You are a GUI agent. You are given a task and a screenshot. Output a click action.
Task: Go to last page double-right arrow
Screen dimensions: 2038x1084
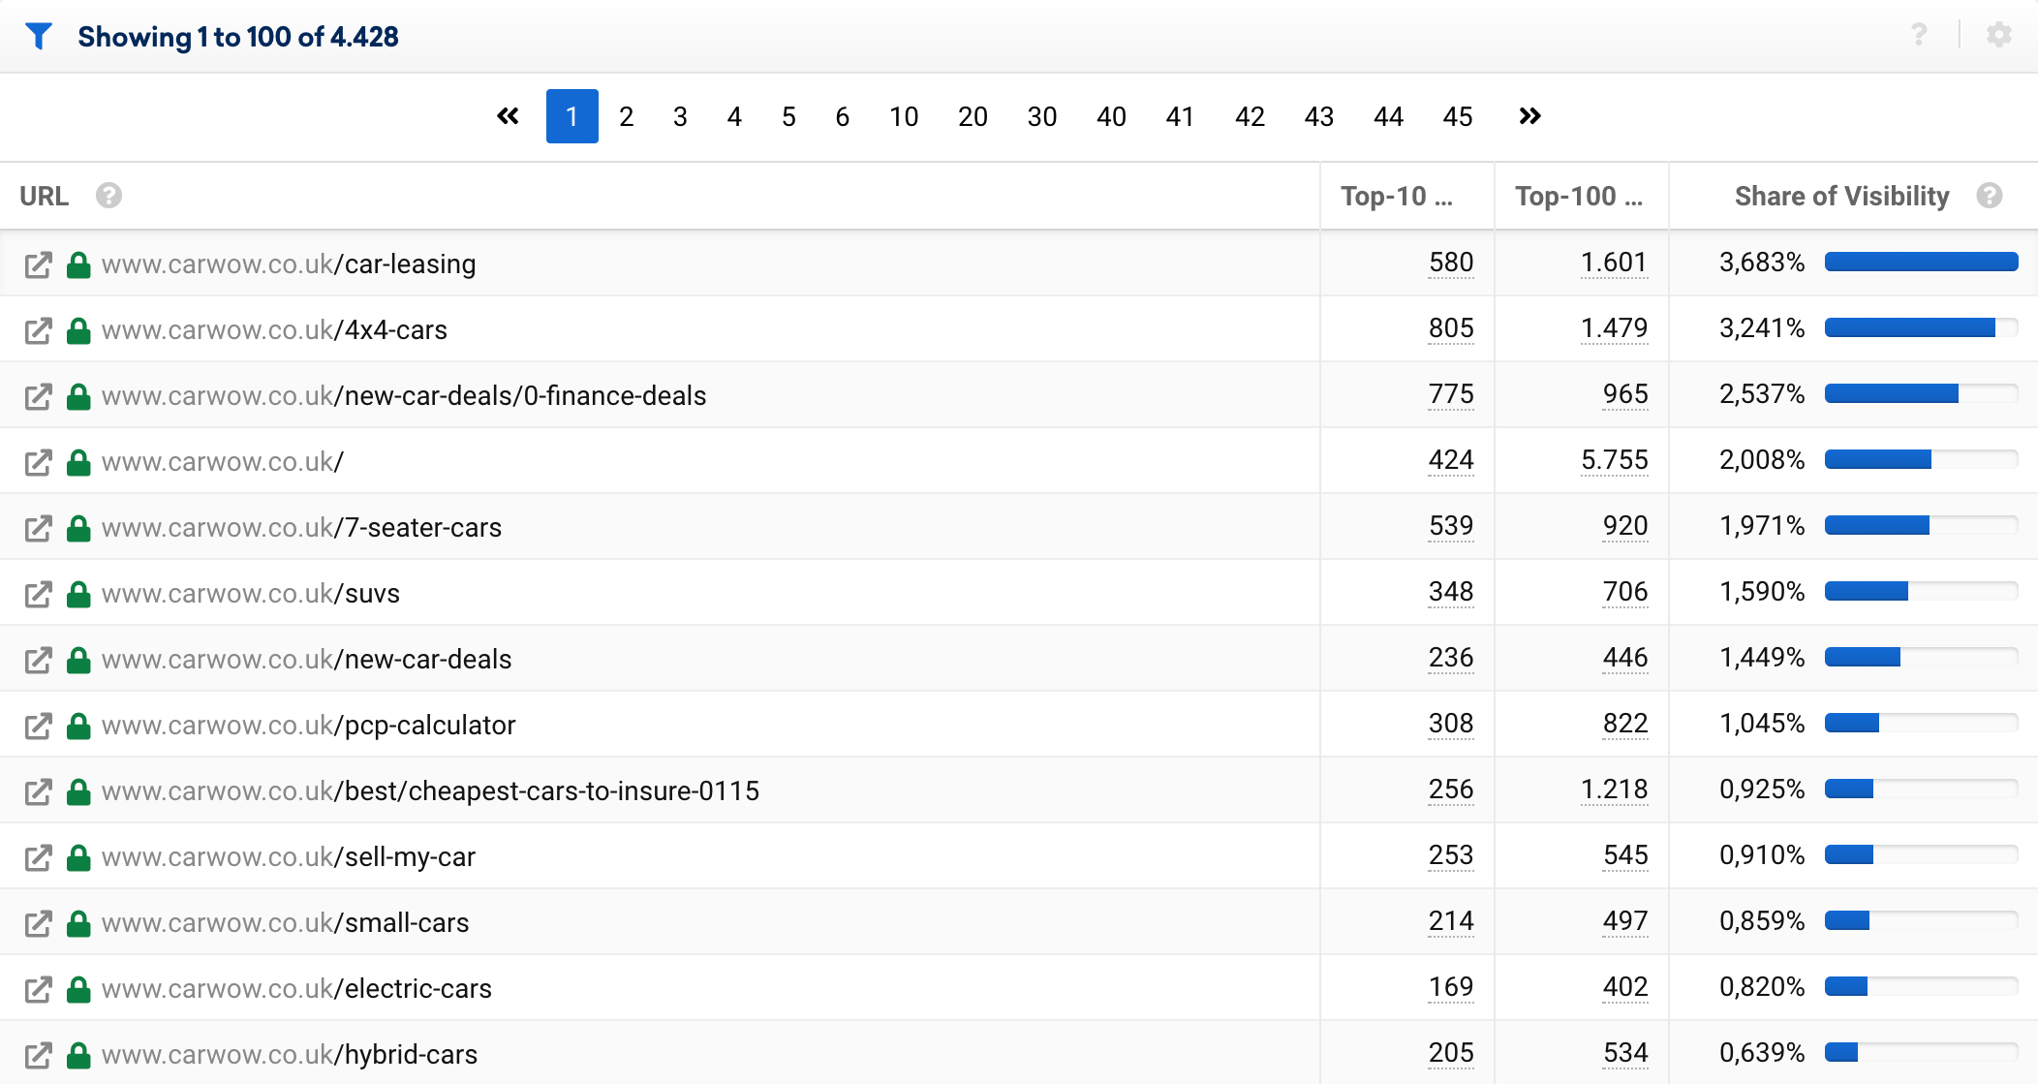pos(1529,116)
